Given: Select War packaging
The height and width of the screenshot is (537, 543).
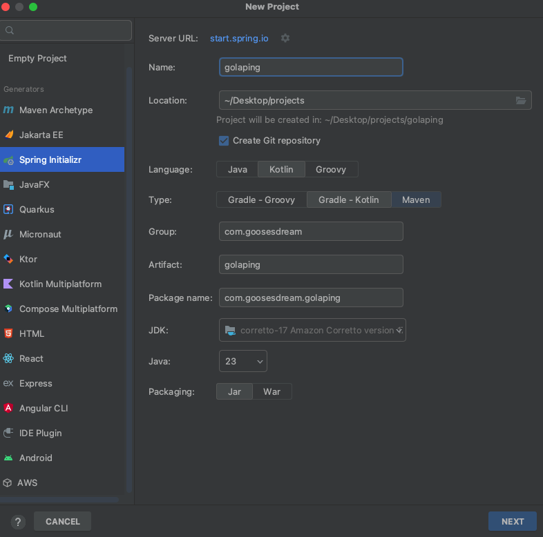Looking at the screenshot, I should tap(272, 391).
